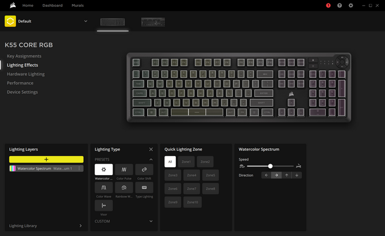Viewport: 385px width, 236px height.
Task: Select the first keyboard device thumbnail
Action: tap(113, 22)
